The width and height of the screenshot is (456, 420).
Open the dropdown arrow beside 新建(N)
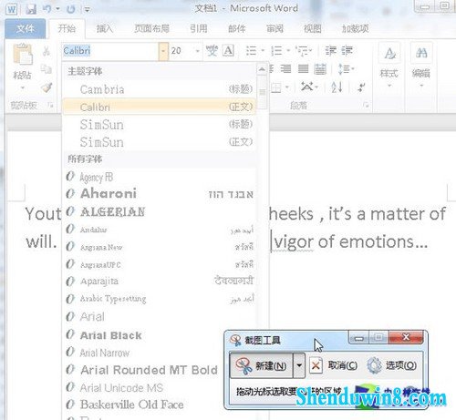coord(299,365)
